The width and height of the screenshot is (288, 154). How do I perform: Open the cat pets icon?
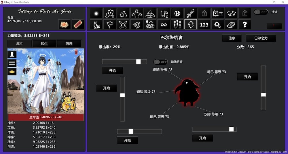click(x=96, y=24)
